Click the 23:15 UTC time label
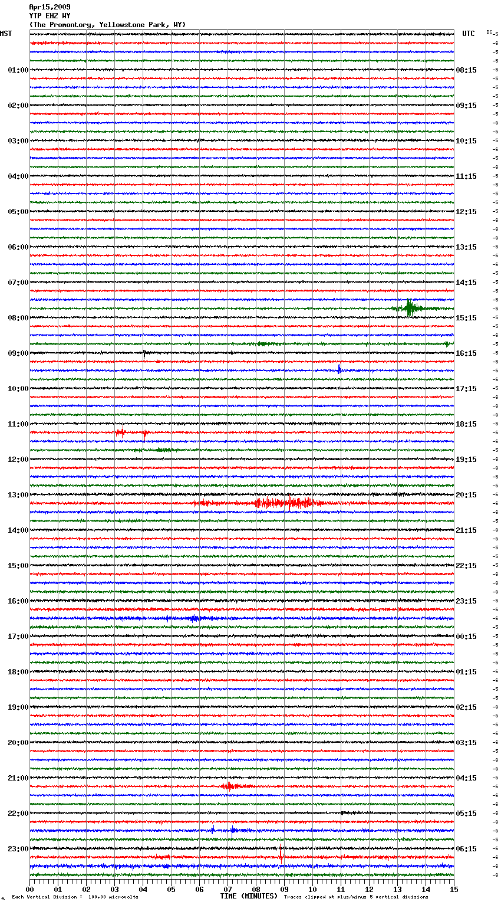Viewport: 501px width, 905px height. click(466, 601)
